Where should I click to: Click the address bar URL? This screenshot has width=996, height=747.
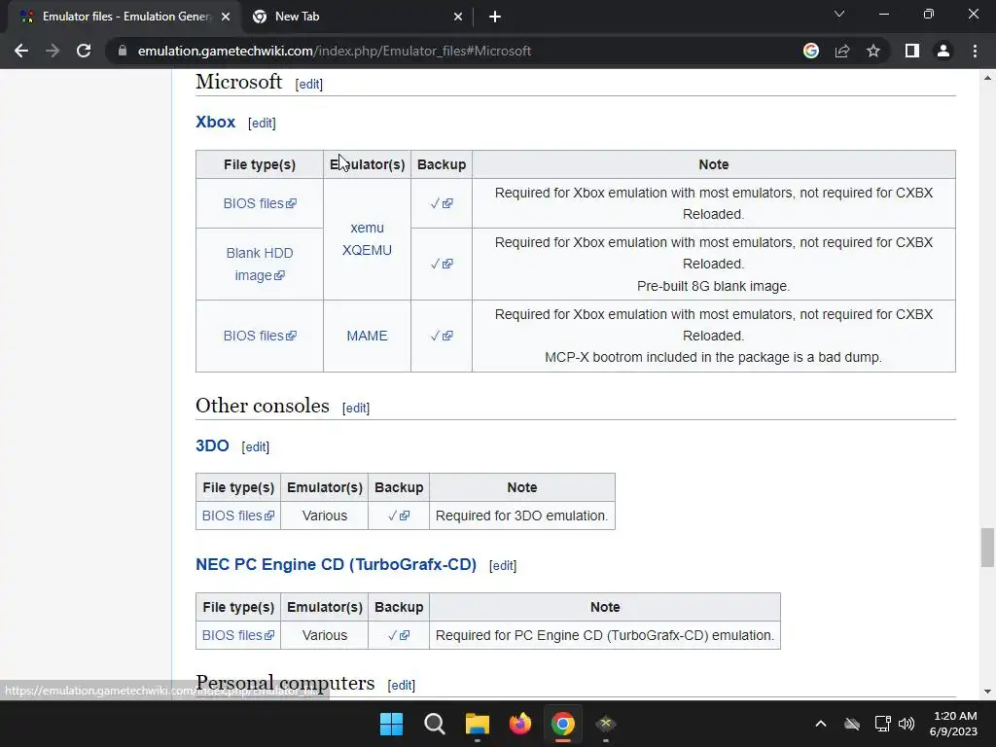click(x=335, y=51)
